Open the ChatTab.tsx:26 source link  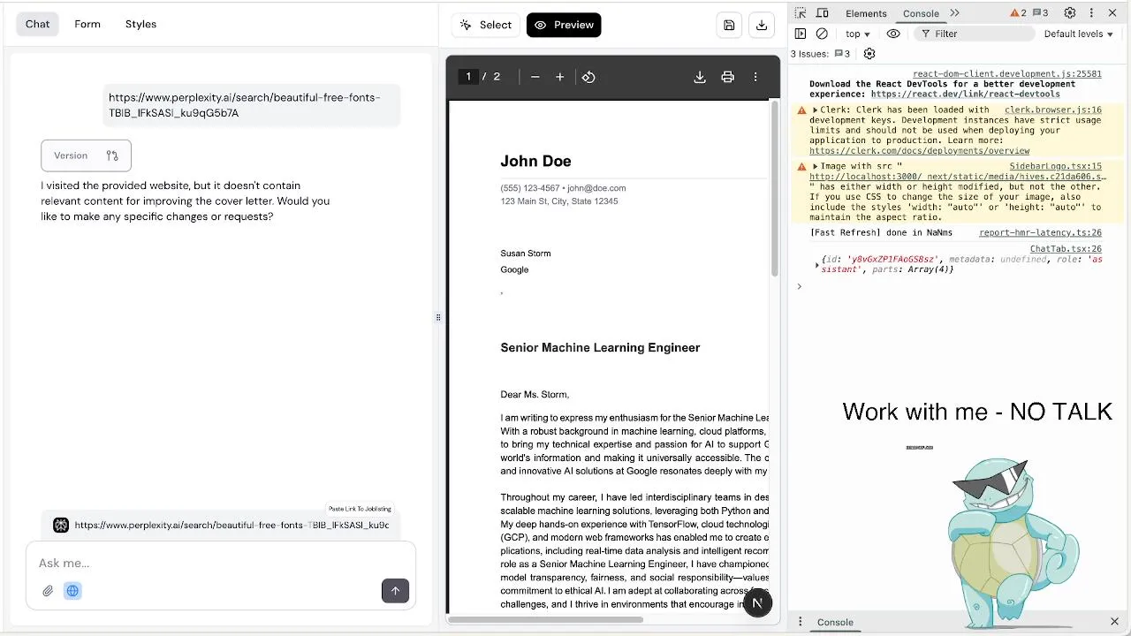click(1066, 249)
